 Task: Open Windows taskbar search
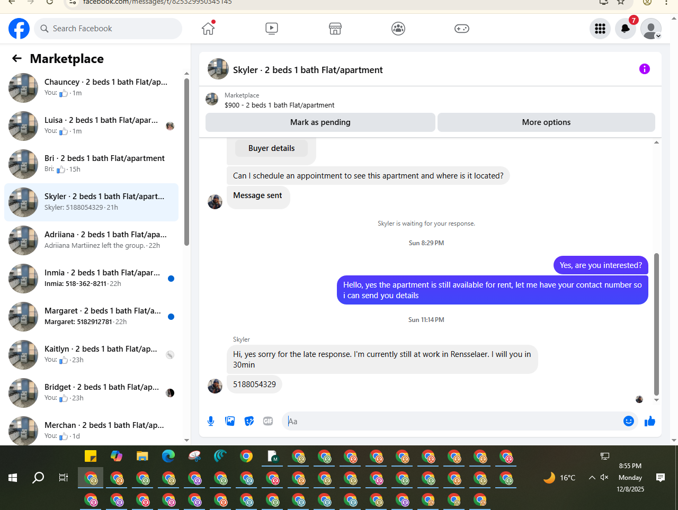click(x=38, y=478)
